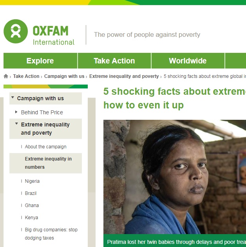Open the Ghana sidebar link
Viewport: 246px width, 247px height.
pyautogui.click(x=32, y=206)
